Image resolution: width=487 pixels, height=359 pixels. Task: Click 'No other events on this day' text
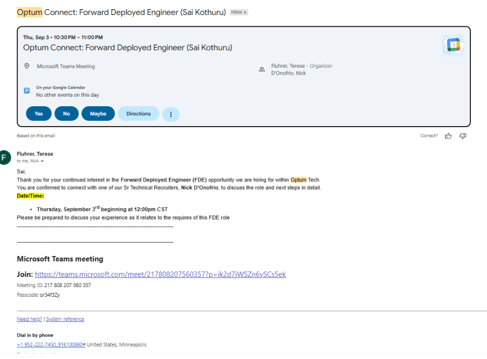click(68, 95)
